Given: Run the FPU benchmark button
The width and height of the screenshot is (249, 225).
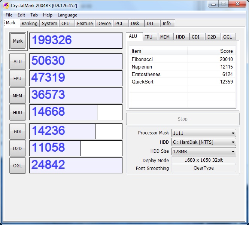Looking at the screenshot, I should click(18, 79).
